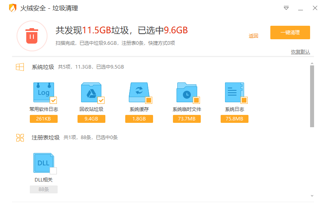
Task: Toggle the 系统临时文件 partial checkbox
Action: (x=196, y=100)
